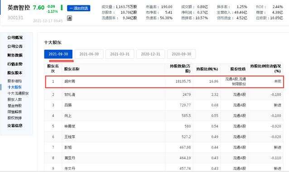Click the rank 1 shareholder name 胡庆周
This screenshot has height=172, width=289.
70,81
